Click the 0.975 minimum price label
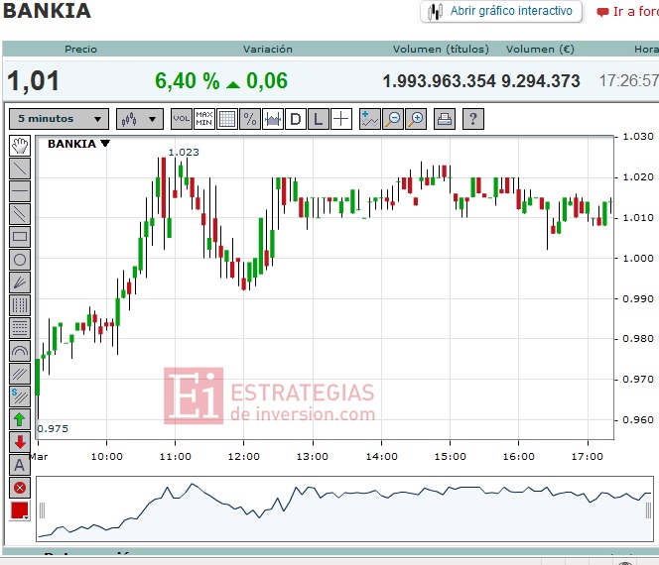The height and width of the screenshot is (565, 659). [x=53, y=428]
